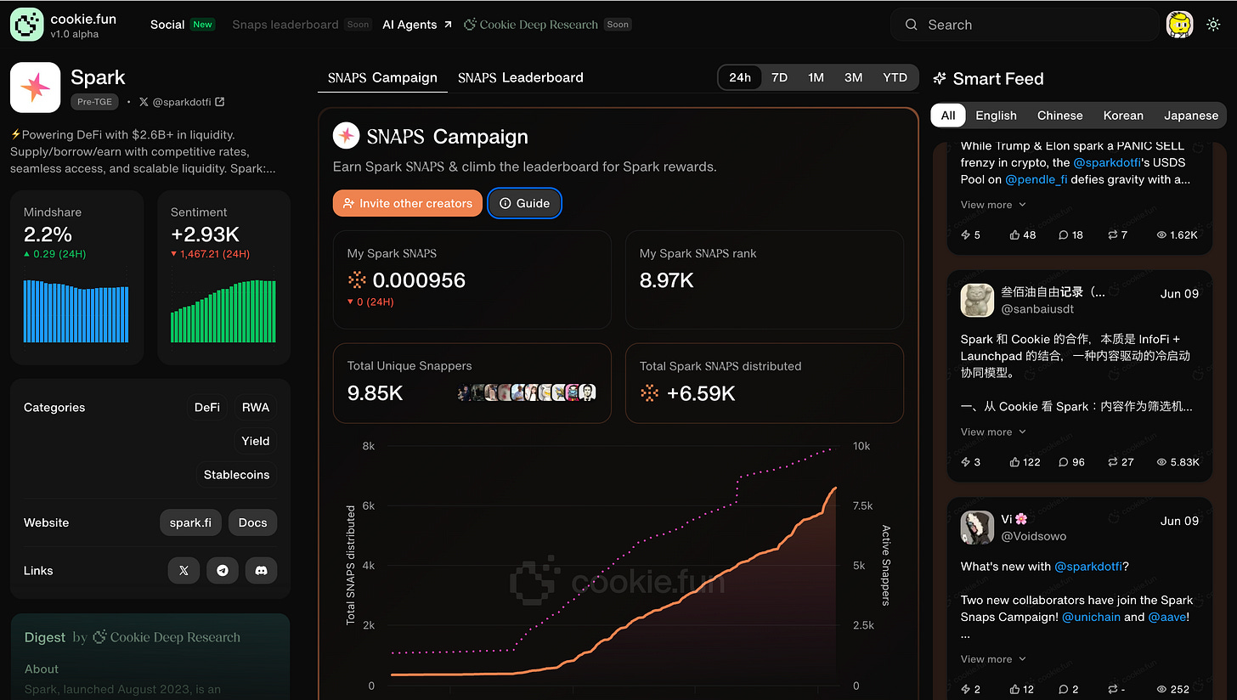Viewport: 1237px width, 700px height.
Task: Open the Snaps leaderboard menu item
Action: [285, 25]
